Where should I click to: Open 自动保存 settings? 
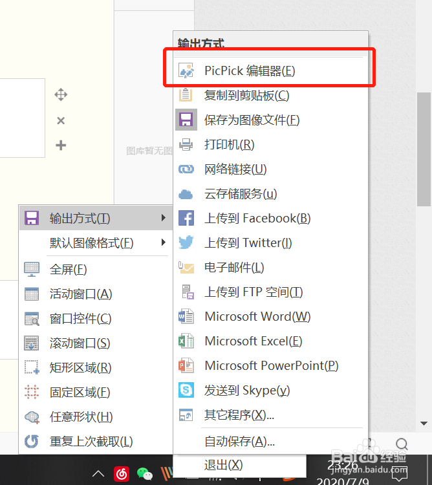tap(270, 442)
